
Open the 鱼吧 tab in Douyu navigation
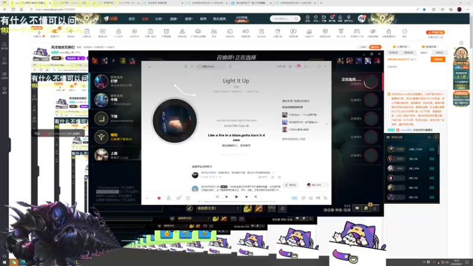tap(203, 19)
